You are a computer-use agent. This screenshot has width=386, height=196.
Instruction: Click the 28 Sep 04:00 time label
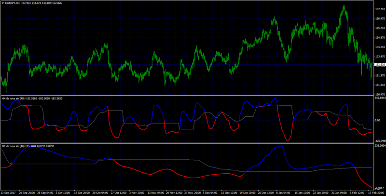pos(45,193)
